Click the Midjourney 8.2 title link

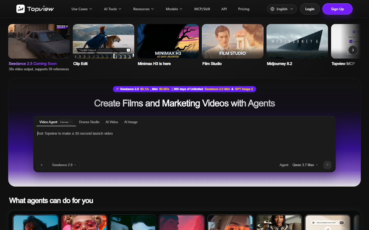(x=280, y=64)
